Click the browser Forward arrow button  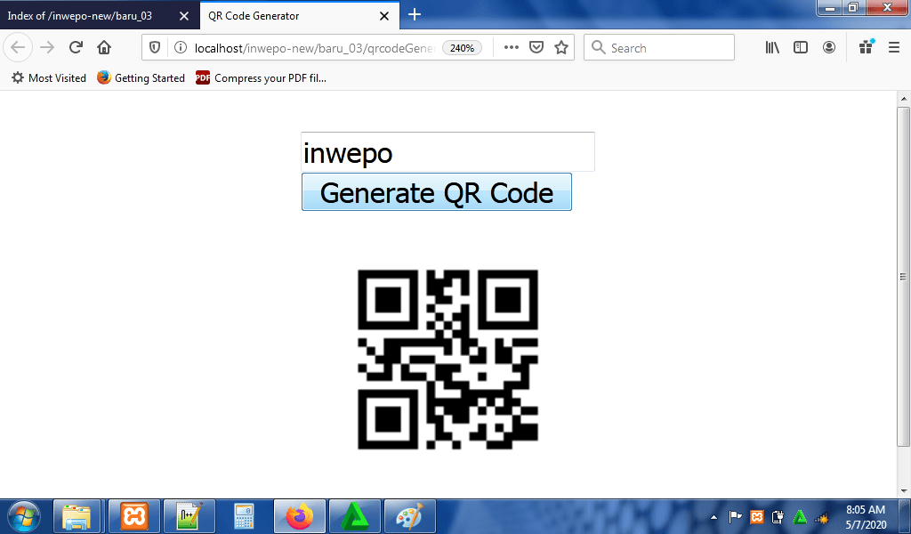(47, 48)
